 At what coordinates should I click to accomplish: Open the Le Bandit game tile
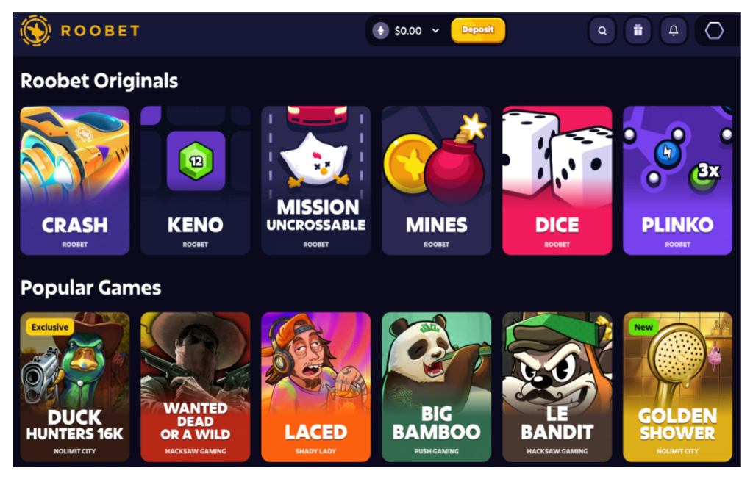tap(557, 387)
